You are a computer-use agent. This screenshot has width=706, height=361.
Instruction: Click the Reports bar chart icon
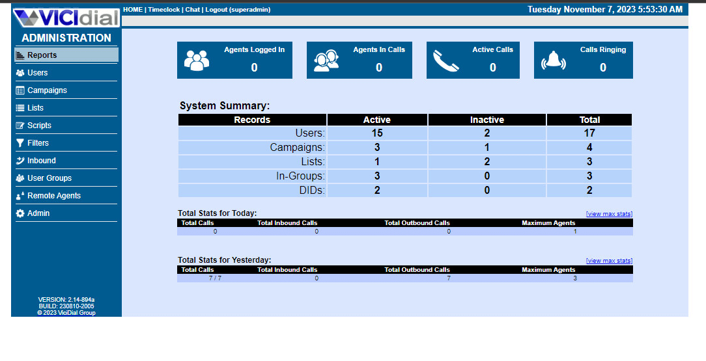point(20,55)
